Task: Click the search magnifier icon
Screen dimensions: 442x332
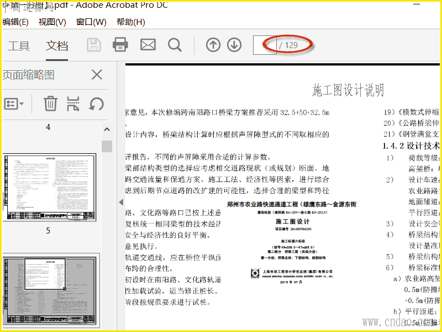Action: (x=175, y=45)
